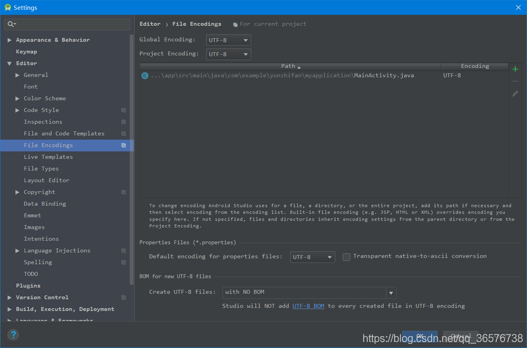The height and width of the screenshot is (348, 527).
Task: Expand Build, Execution, Deployment section
Action: coord(9,309)
